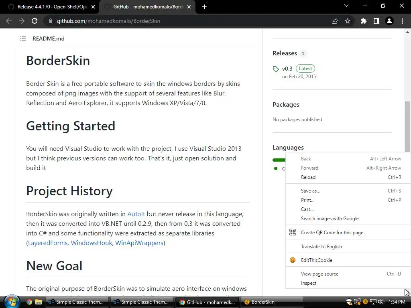Open the WinApiWrappers link
Image resolution: width=411 pixels, height=308 pixels.
139,243
